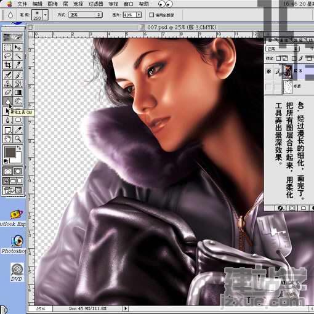
Task: Select the Dodge tool
Action: click(x=18, y=101)
